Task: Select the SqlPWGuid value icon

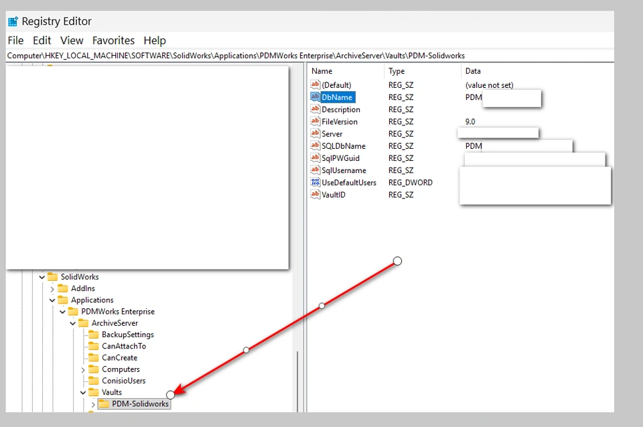Action: coord(315,158)
